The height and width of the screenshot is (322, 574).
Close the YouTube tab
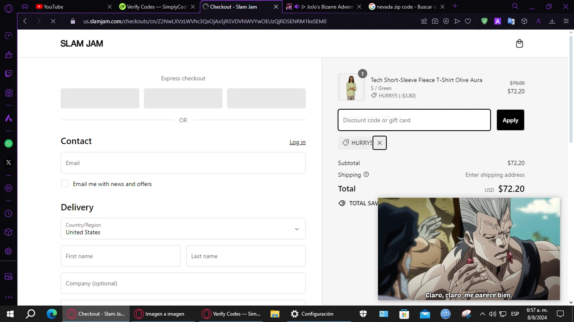pyautogui.click(x=109, y=6)
